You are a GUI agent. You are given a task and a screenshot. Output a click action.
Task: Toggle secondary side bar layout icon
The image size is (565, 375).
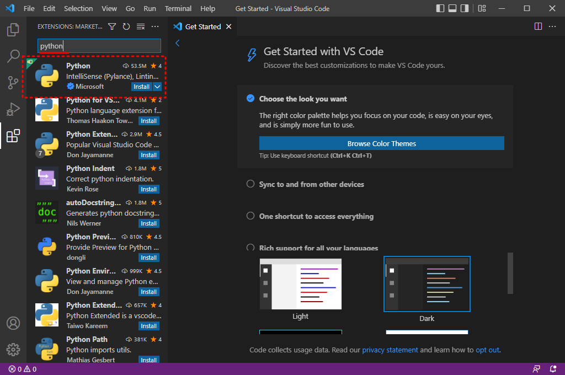pyautogui.click(x=465, y=8)
